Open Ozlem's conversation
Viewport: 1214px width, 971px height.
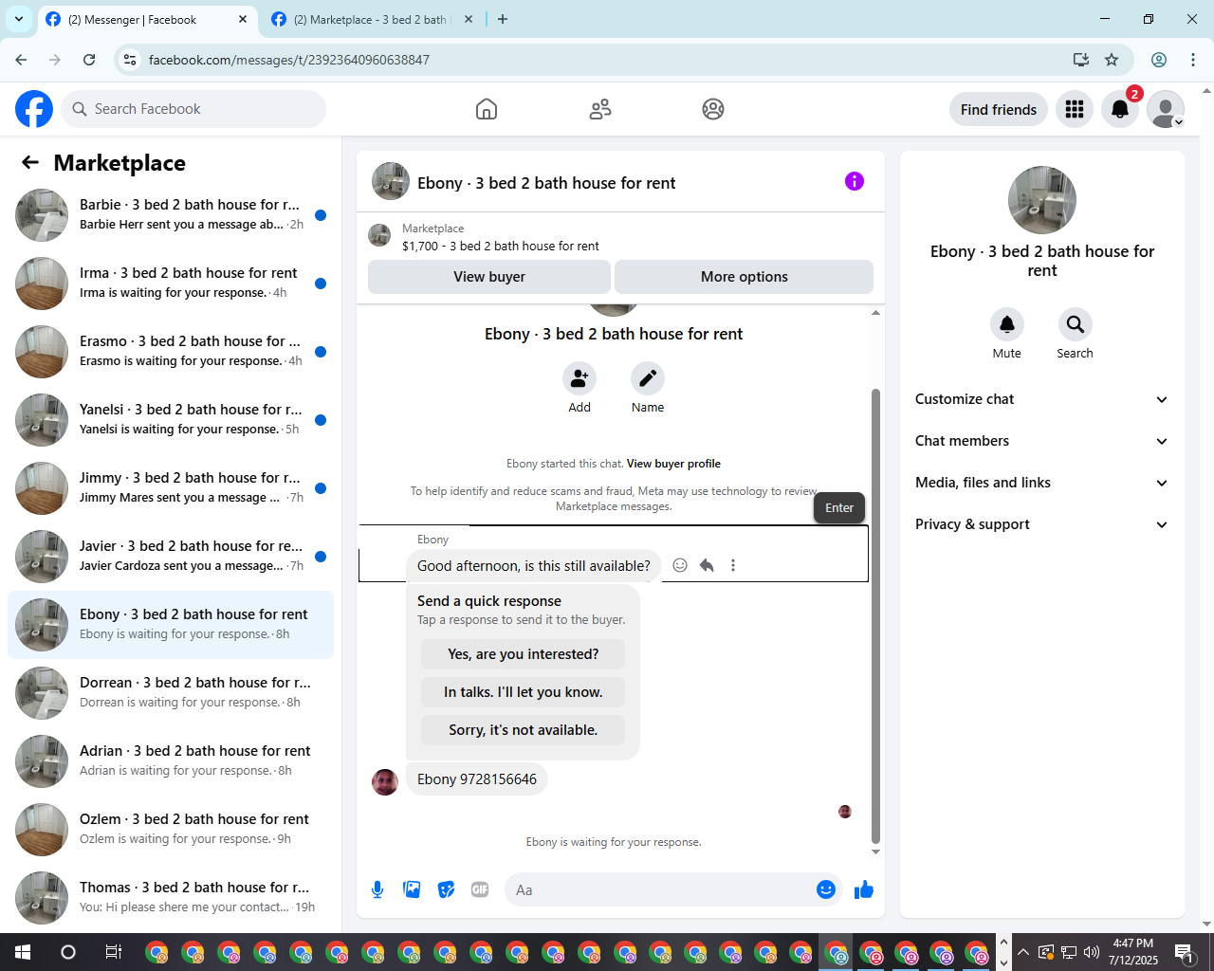(171, 830)
